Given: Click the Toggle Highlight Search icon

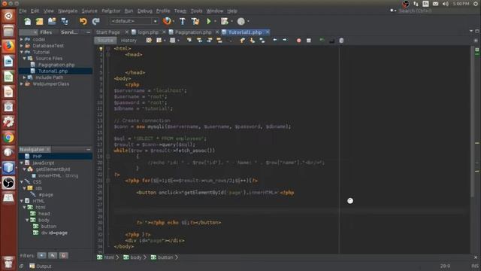Looking at the screenshot, I should coord(219,40).
